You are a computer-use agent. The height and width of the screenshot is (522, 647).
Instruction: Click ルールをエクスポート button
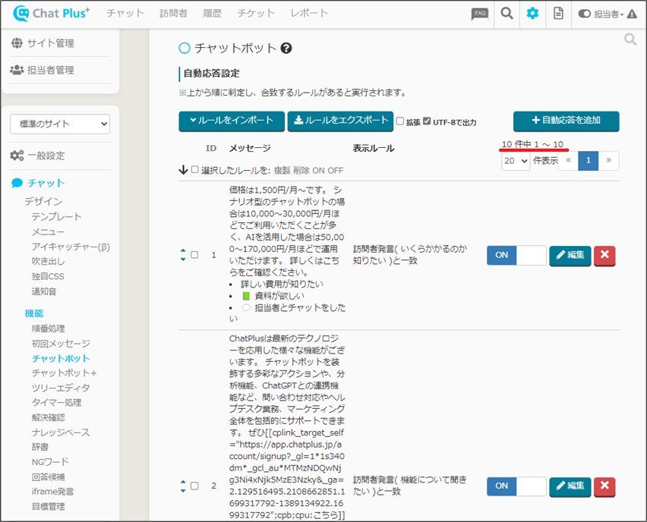340,121
